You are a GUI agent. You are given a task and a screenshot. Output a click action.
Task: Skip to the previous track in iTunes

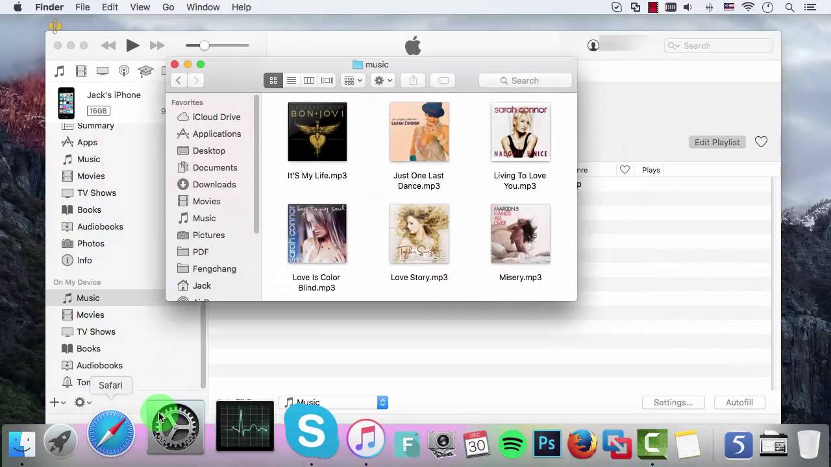pyautogui.click(x=108, y=45)
